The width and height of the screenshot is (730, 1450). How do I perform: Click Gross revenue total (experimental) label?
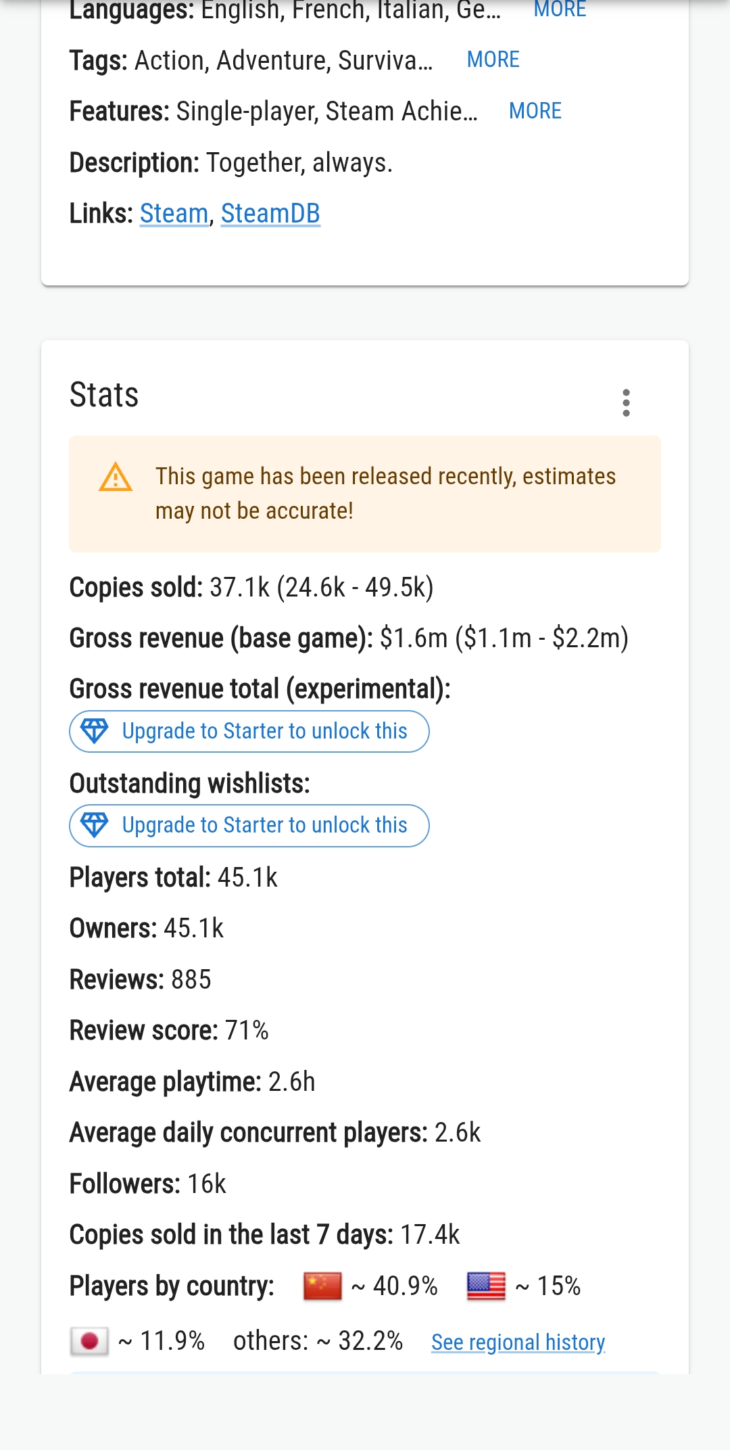260,688
